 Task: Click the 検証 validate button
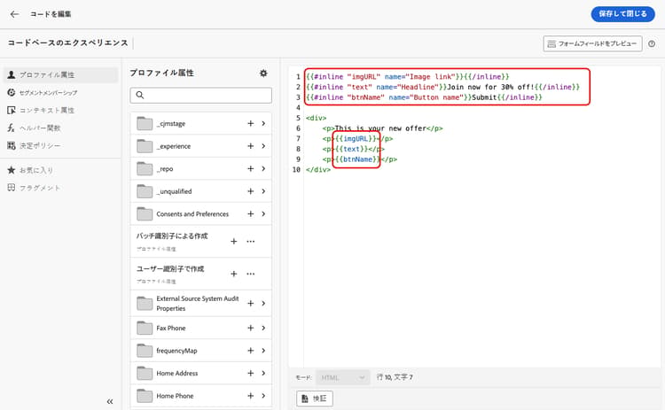(314, 398)
